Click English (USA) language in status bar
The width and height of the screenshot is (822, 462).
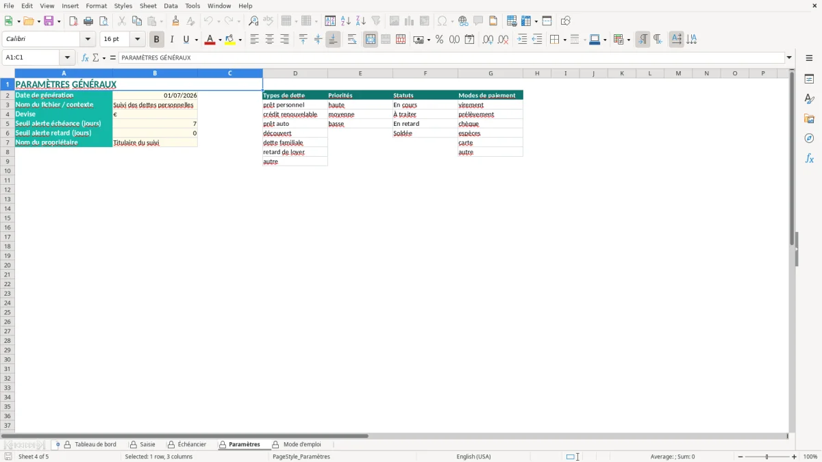point(474,457)
